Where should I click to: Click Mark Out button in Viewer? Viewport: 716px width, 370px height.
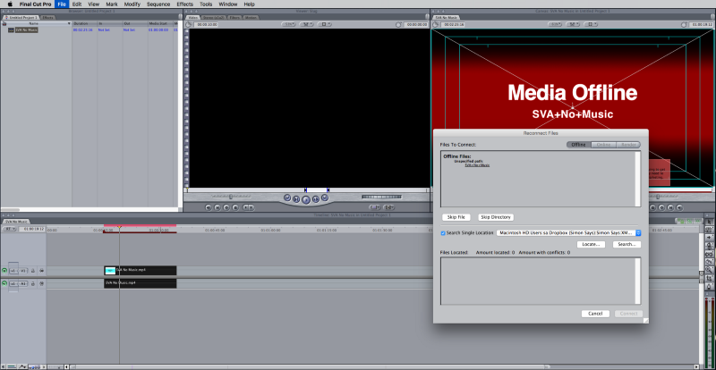[251, 207]
